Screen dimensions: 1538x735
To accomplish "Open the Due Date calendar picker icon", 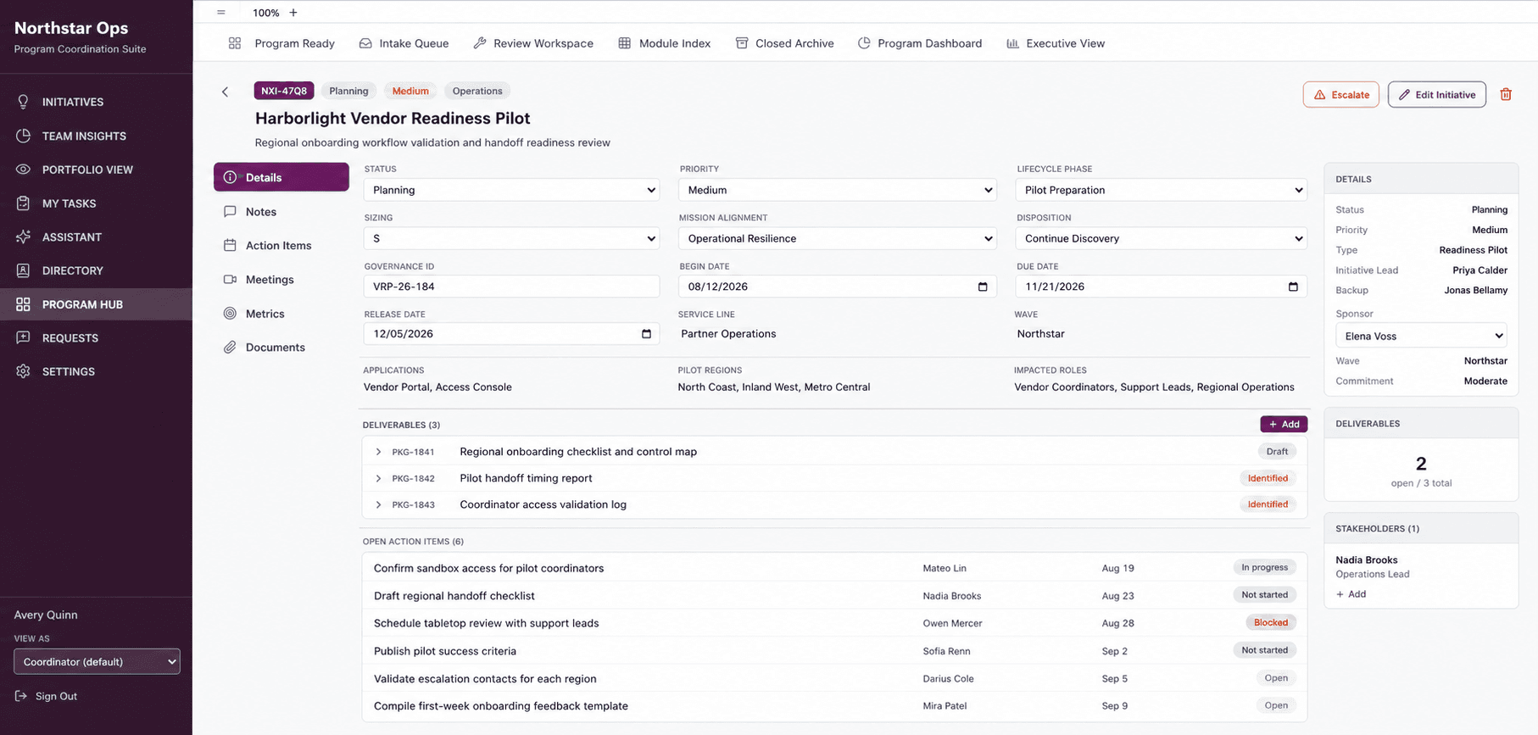I will click(1293, 287).
